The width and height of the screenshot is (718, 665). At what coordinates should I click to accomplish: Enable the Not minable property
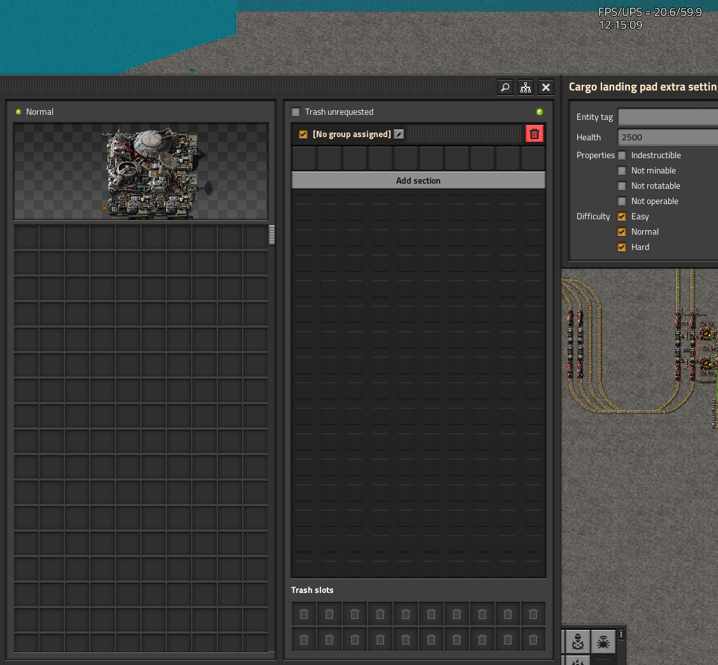point(622,171)
